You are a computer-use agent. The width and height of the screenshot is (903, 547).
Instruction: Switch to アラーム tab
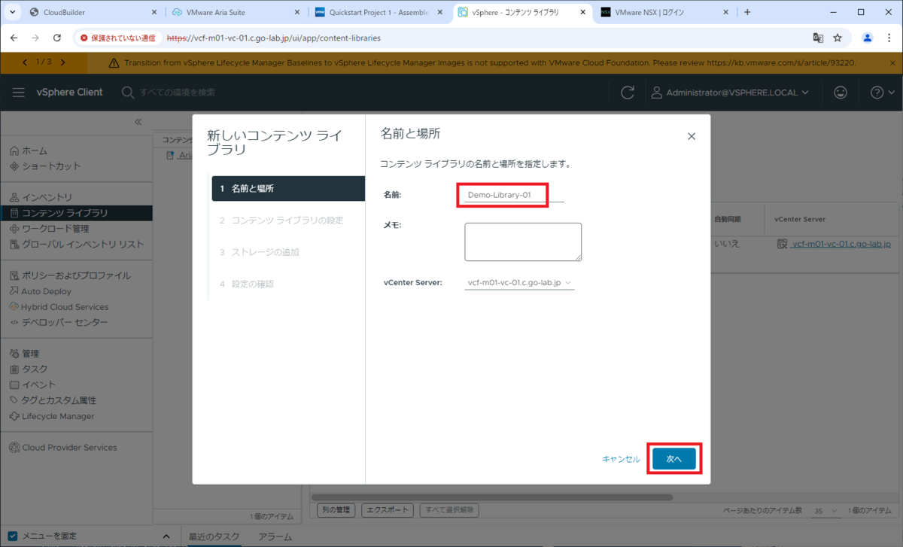(x=275, y=536)
